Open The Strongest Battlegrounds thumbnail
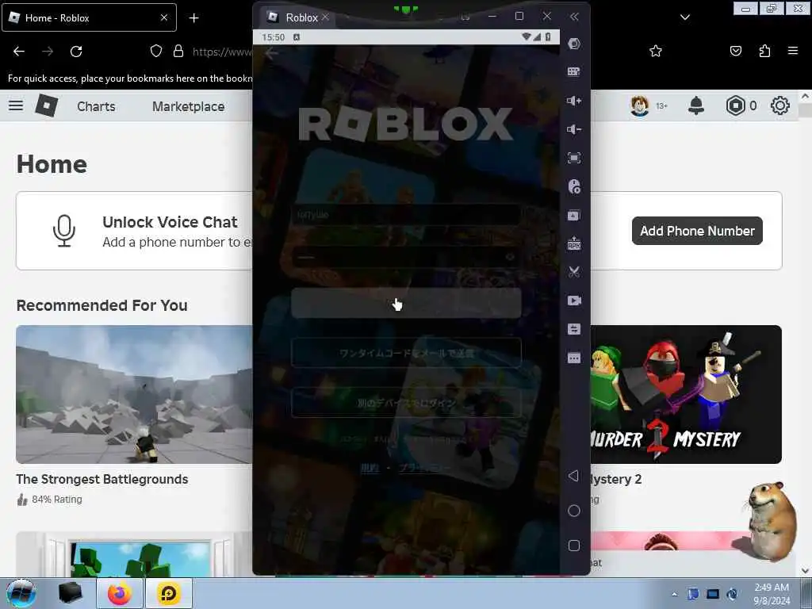 click(134, 394)
